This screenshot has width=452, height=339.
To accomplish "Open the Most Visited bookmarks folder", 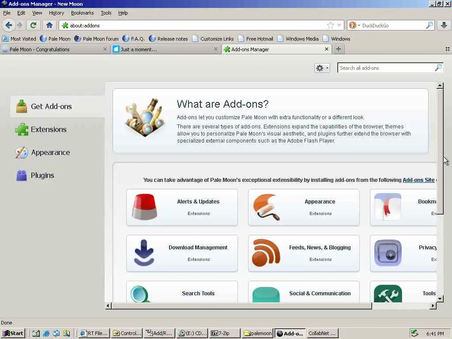I will pyautogui.click(x=19, y=39).
